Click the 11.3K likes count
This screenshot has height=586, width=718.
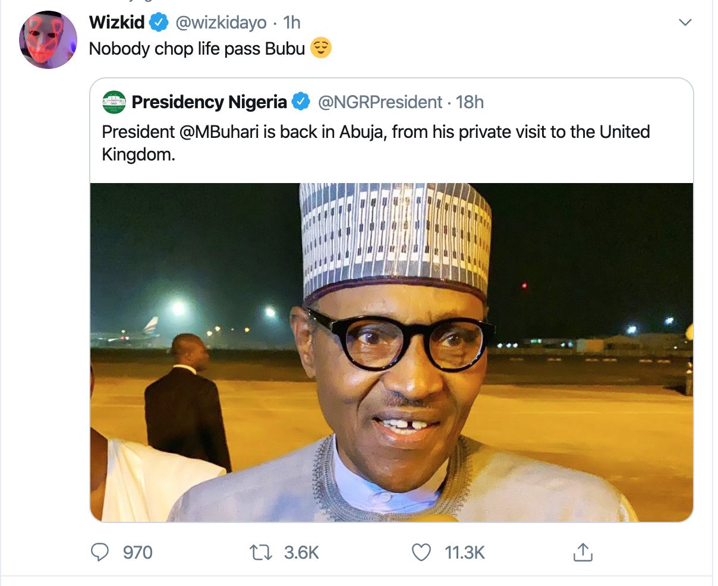coord(465,553)
